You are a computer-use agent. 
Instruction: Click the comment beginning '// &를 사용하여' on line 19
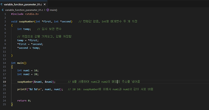(104, 82)
